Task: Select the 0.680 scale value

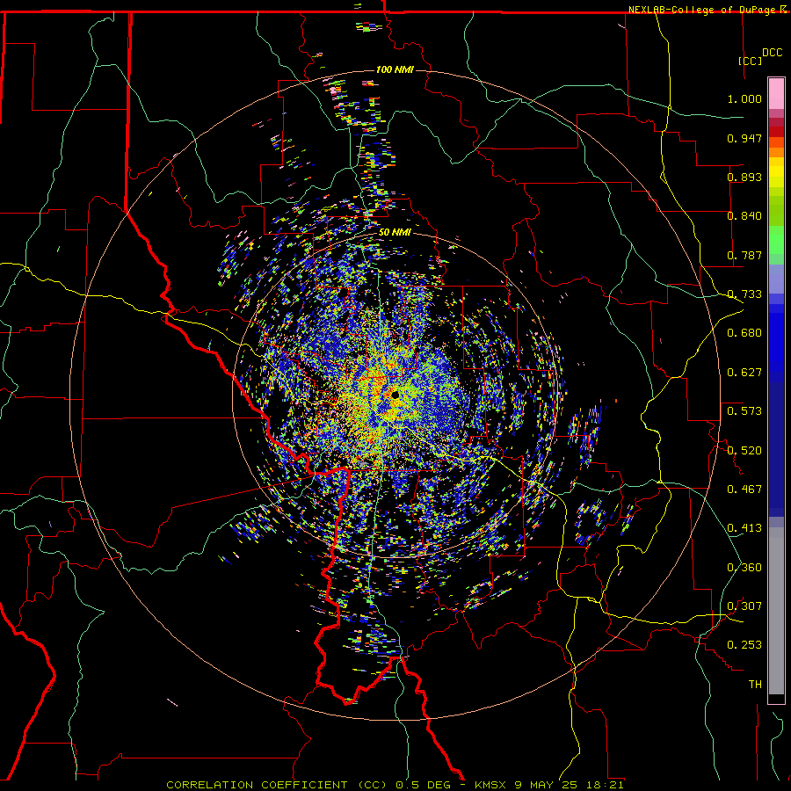Action: [x=744, y=333]
